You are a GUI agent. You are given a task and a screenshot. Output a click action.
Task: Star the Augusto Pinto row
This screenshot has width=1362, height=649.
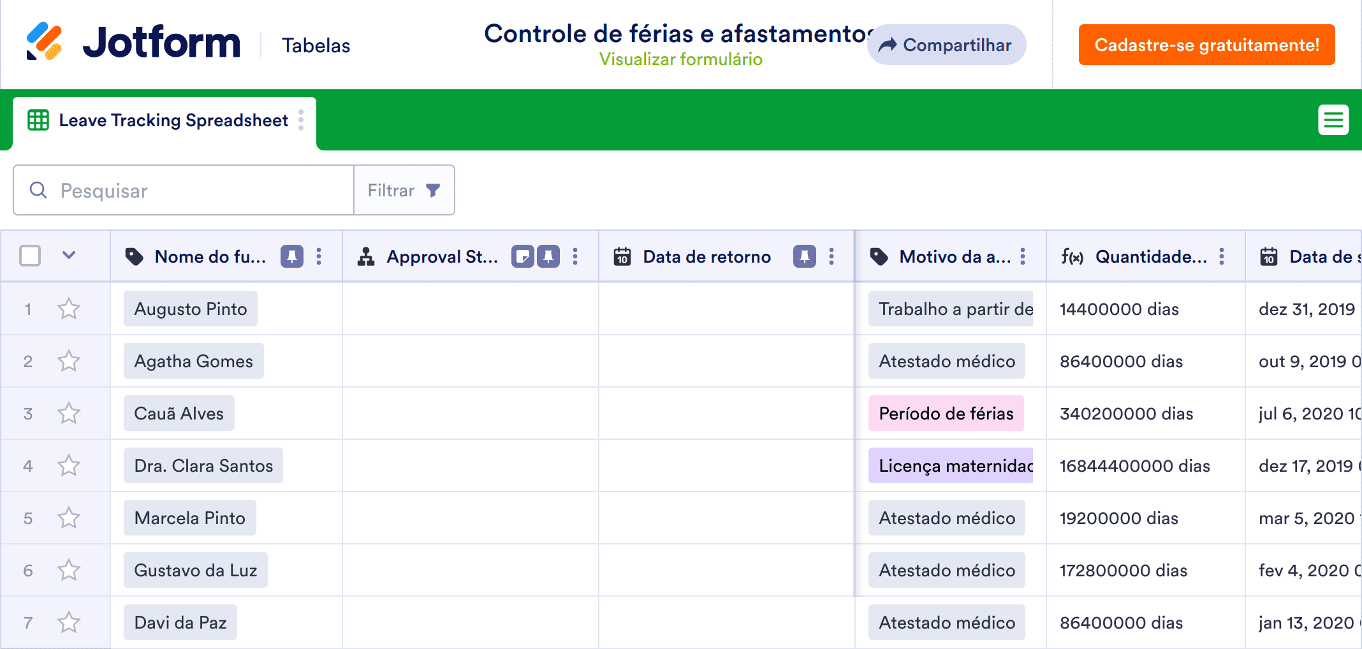(x=69, y=309)
